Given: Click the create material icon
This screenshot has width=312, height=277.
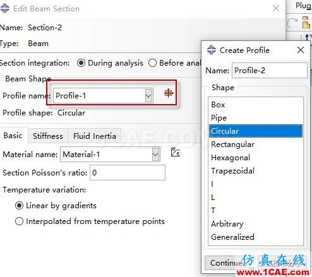Looking at the screenshot, I should pos(176,152).
